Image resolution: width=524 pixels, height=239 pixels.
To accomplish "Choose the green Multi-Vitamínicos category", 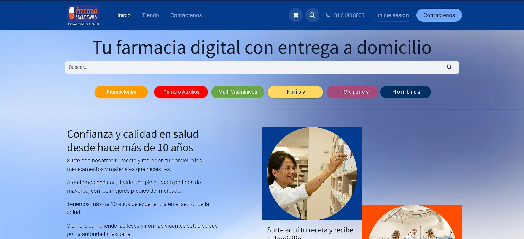I will pos(237,92).
